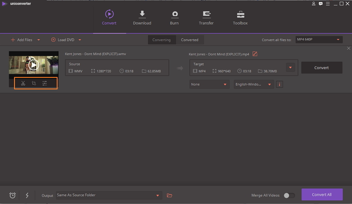
Task: Convert the Kent Jones video
Action: coord(322,67)
